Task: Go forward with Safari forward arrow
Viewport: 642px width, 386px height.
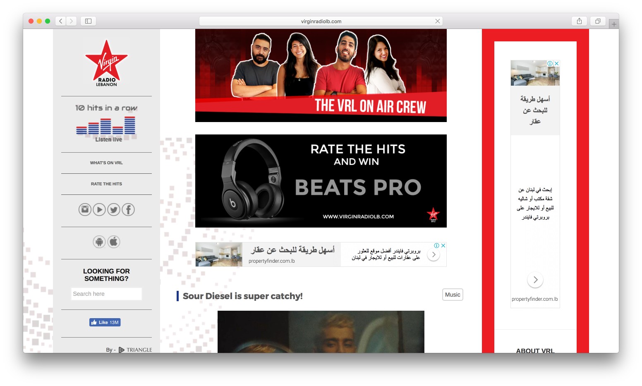Action: point(72,21)
